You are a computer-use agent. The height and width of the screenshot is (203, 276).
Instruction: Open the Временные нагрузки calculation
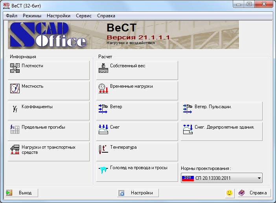[137, 90]
